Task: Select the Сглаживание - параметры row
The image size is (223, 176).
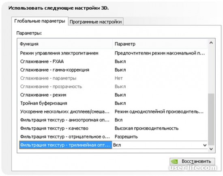Action: pyautogui.click(x=114, y=78)
